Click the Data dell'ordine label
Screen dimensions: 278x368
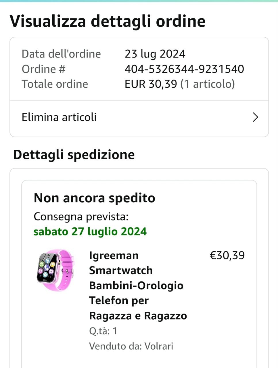(61, 54)
